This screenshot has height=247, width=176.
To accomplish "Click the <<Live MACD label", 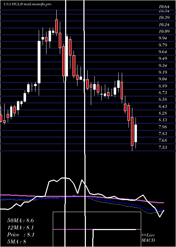I will [148, 238].
